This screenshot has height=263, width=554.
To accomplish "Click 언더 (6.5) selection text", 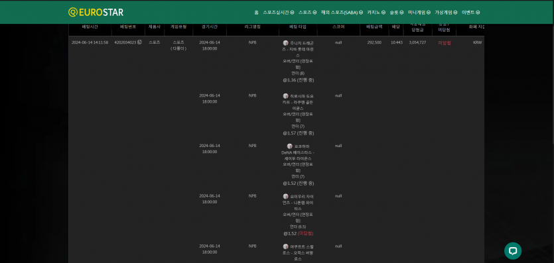I will tap(297, 227).
